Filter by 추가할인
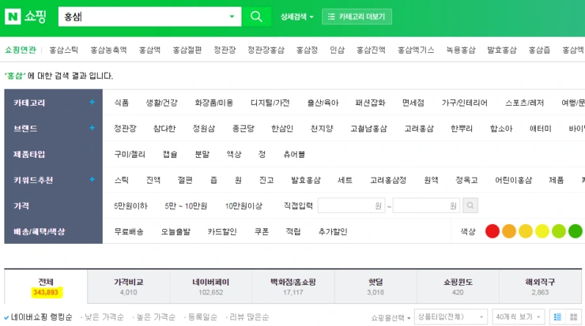Image resolution: width=585 pixels, height=326 pixels. [332, 231]
